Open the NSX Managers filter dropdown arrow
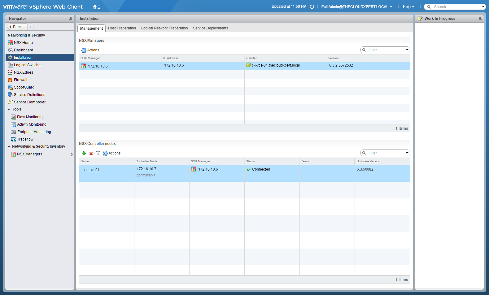489x295 pixels. 407,50
